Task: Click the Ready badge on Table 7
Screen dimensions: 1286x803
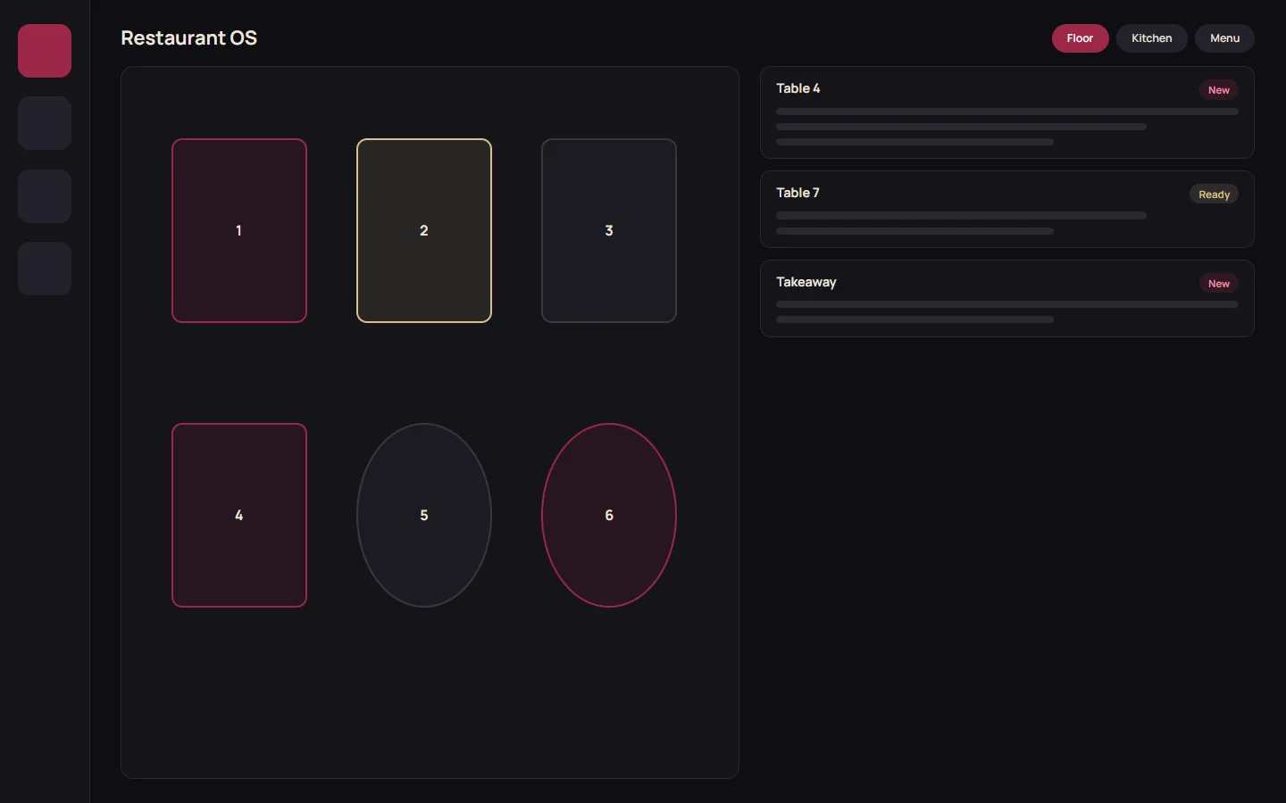Action: [x=1214, y=195]
